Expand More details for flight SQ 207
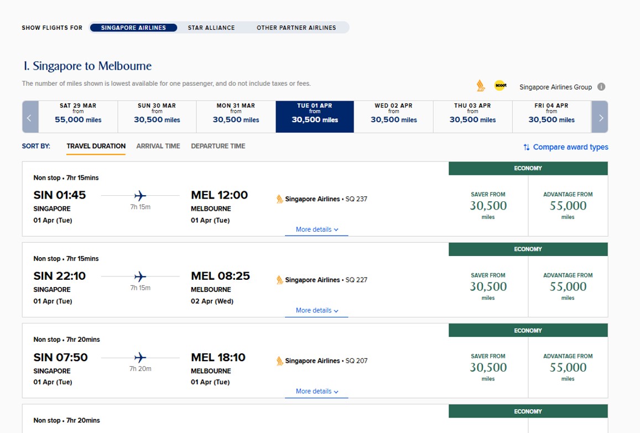This screenshot has width=640, height=433. [317, 392]
